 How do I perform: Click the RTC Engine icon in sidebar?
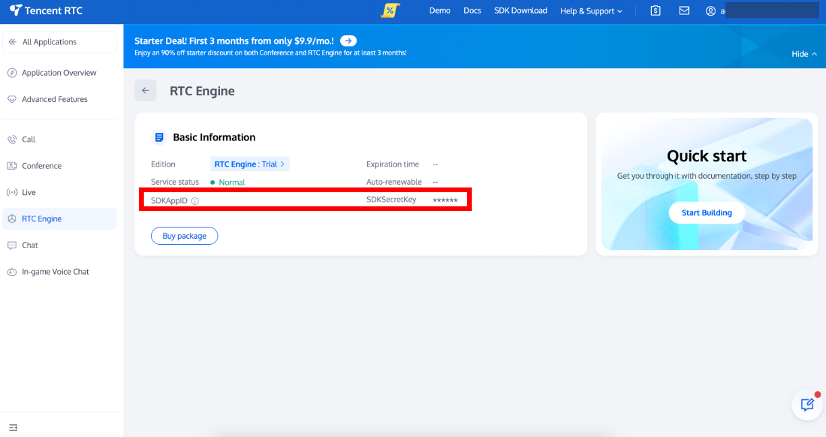[x=11, y=218]
